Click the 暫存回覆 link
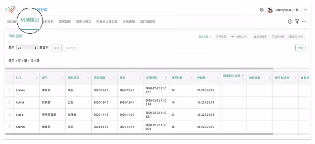 click(203, 36)
